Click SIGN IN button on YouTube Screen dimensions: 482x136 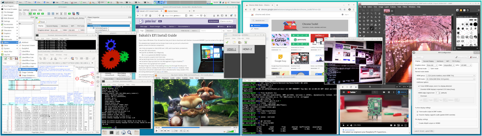tap(402, 92)
